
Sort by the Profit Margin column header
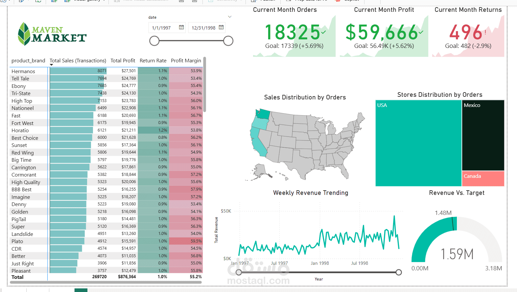pos(186,61)
